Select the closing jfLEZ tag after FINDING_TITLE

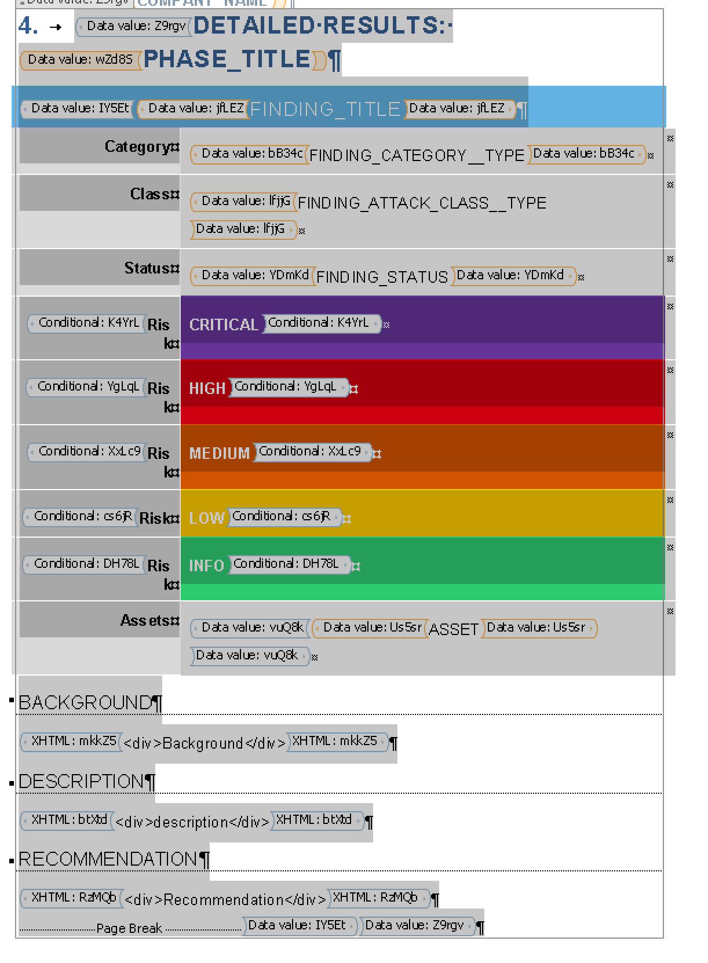459,108
